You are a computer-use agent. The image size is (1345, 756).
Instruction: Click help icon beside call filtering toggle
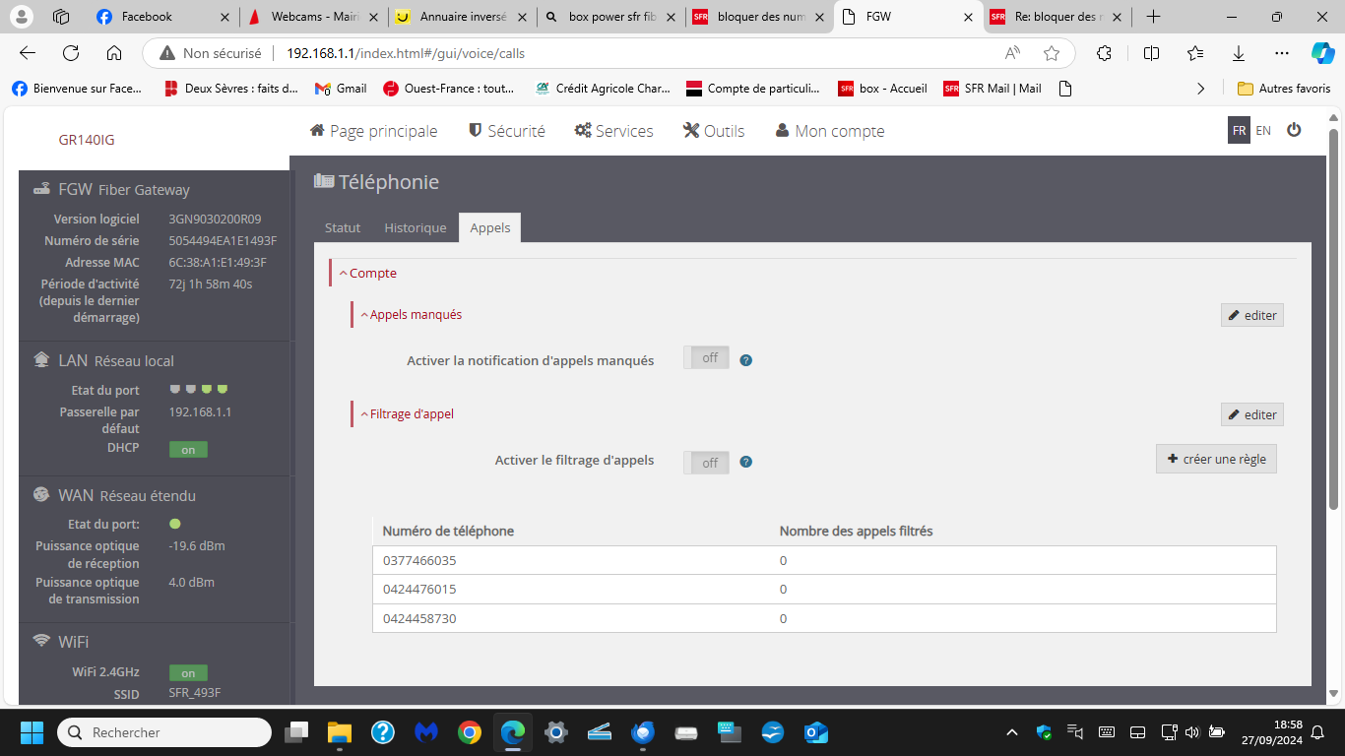[745, 462]
